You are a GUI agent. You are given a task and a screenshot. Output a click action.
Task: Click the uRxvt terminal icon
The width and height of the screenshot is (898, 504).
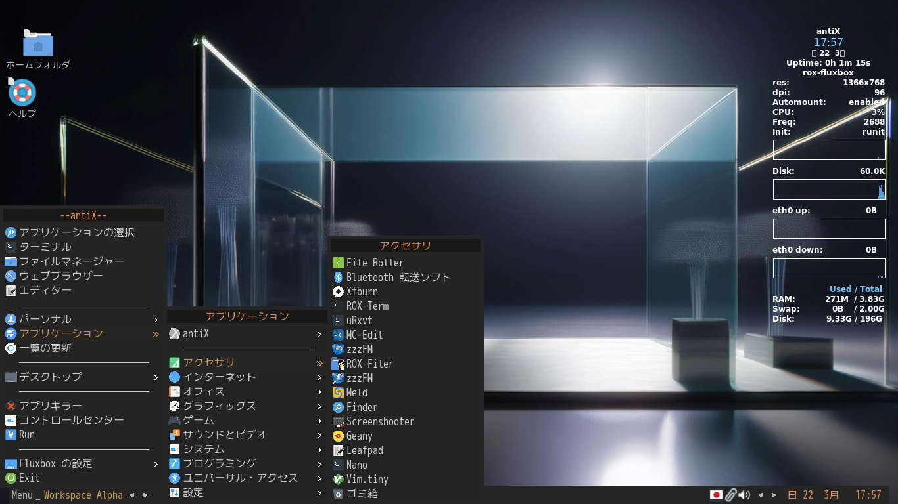(x=339, y=320)
